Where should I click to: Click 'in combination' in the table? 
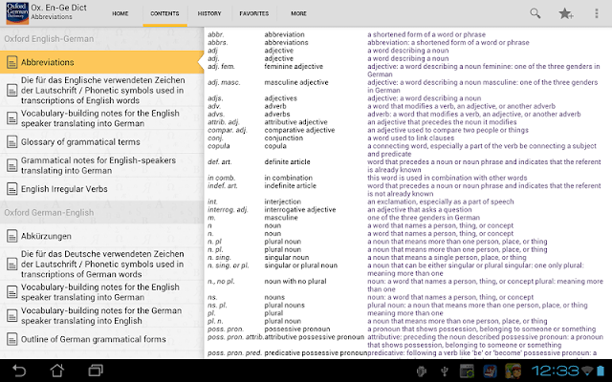289,178
